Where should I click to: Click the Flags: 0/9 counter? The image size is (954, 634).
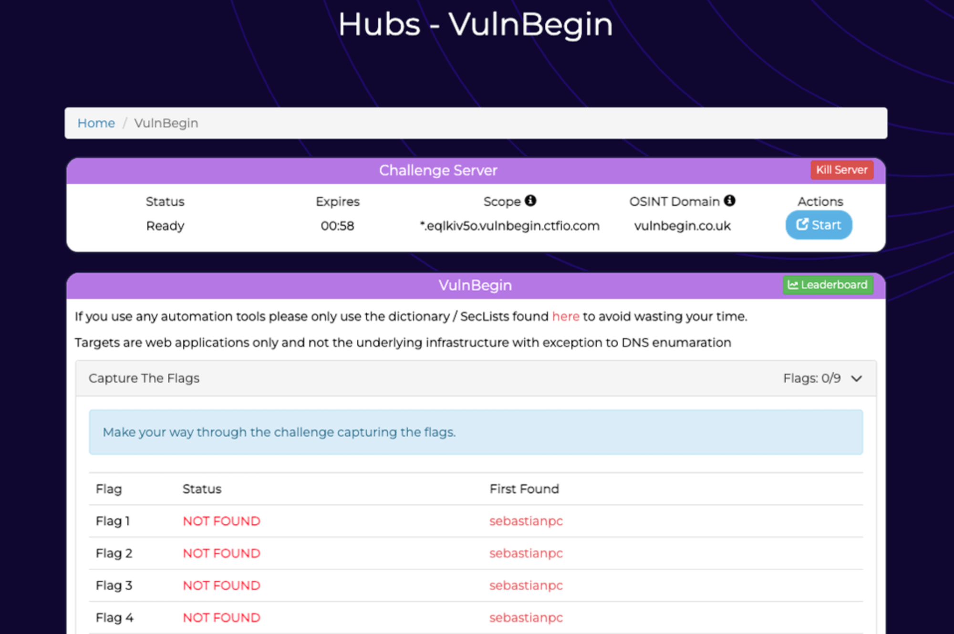point(812,378)
